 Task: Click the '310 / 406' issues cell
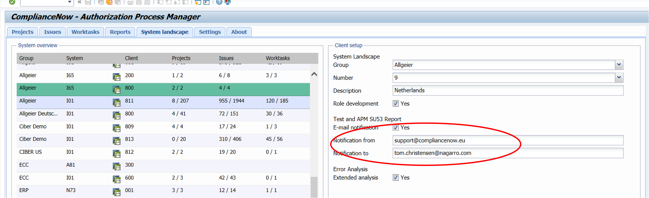(x=230, y=139)
